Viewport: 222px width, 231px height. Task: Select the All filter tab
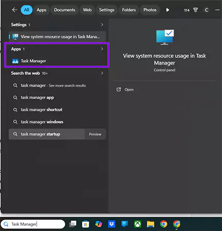point(27,10)
